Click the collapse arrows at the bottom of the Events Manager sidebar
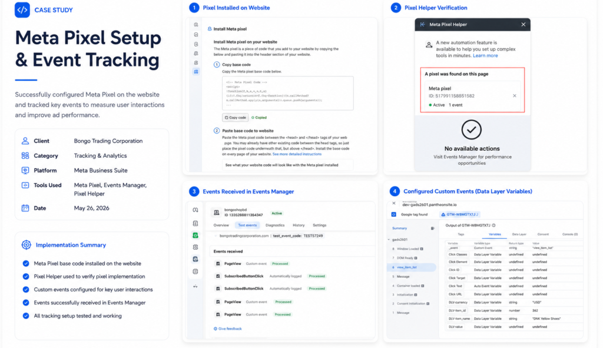Screen dimensions: 603x348 pos(196,287)
